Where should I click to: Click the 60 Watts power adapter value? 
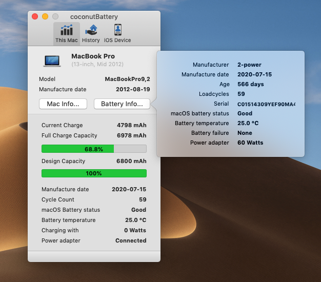click(250, 143)
